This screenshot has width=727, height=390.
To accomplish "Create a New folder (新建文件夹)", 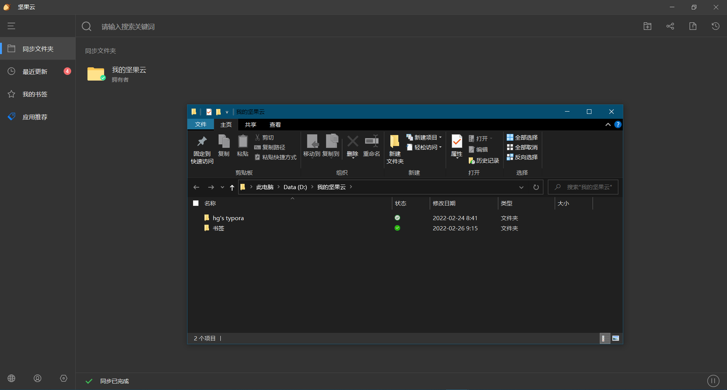I will [x=395, y=149].
